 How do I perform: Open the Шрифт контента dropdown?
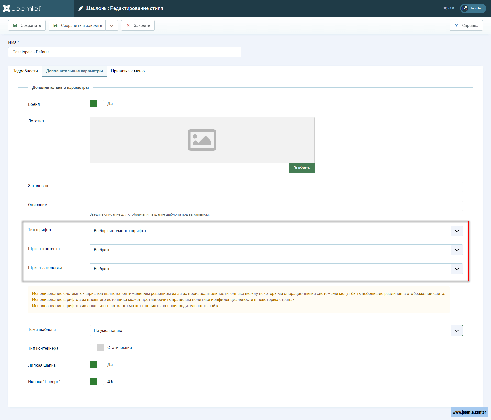[x=276, y=250]
